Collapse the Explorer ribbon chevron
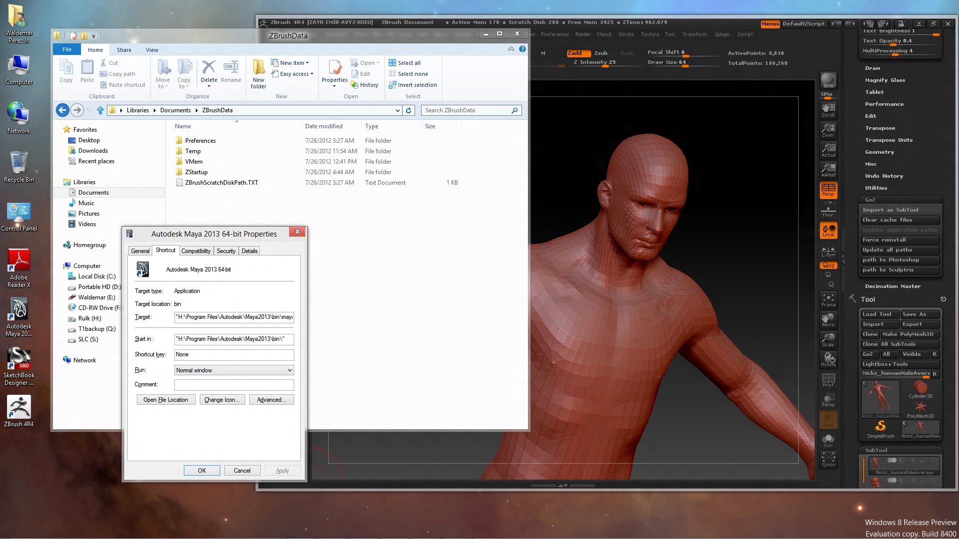 (511, 49)
